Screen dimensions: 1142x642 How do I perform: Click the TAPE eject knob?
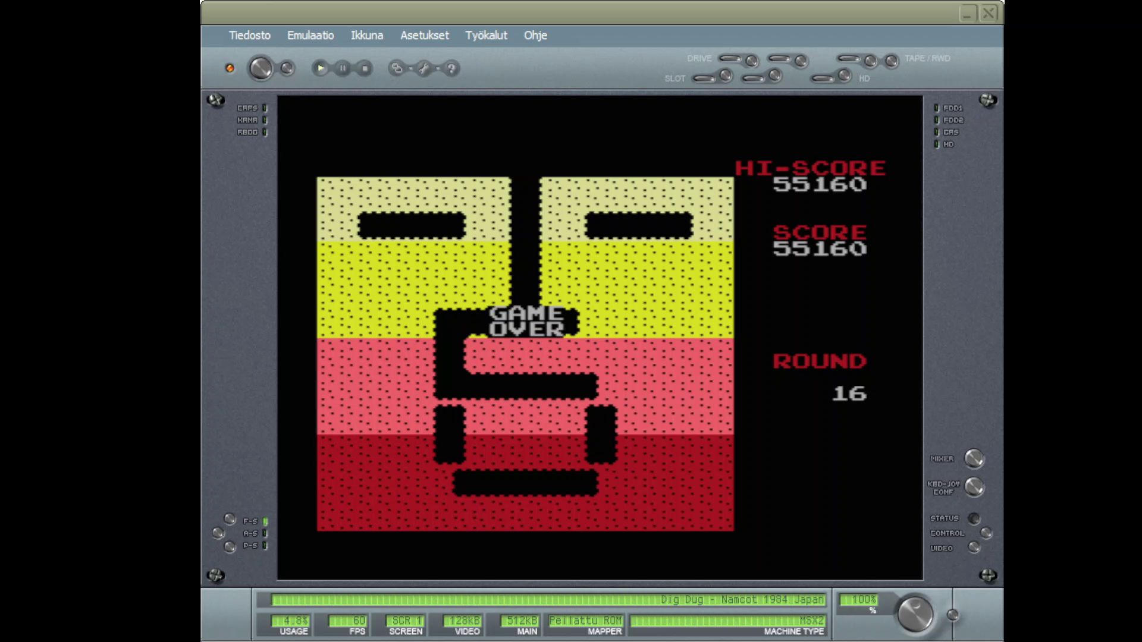click(x=870, y=61)
